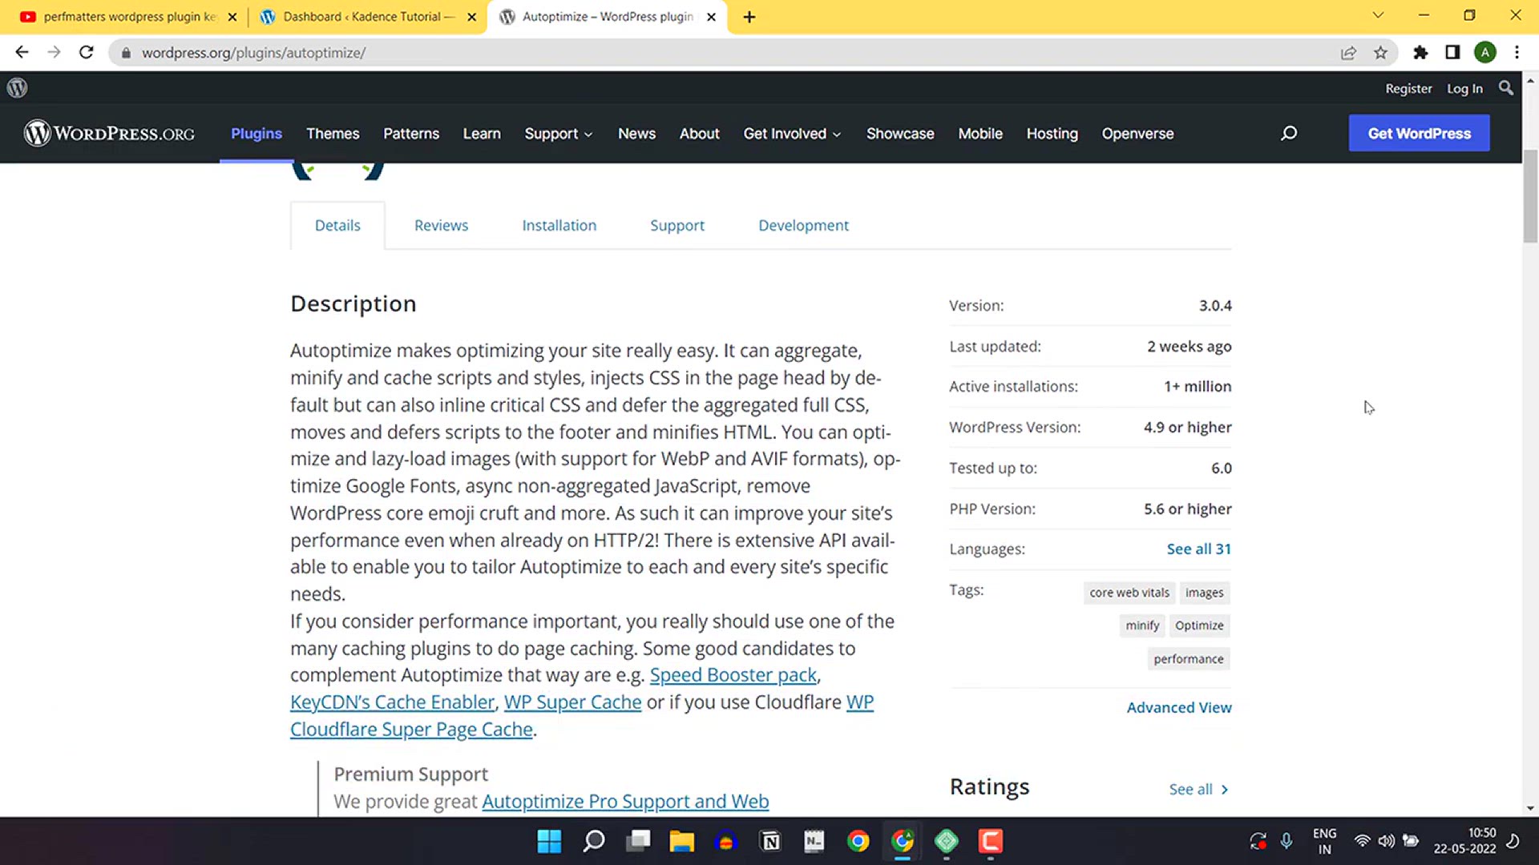Expand the Support dropdown menu
Viewport: 1539px width, 865px height.
(x=559, y=134)
